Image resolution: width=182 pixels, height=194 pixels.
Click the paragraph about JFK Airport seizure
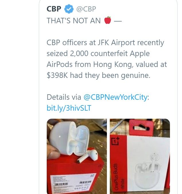coord(107,59)
